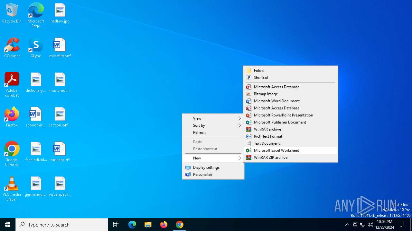
Task: Expand the Sort by submenu
Action: point(213,125)
